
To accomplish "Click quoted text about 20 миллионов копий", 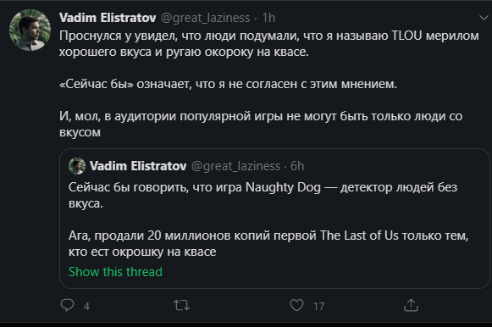I will coord(268,243).
